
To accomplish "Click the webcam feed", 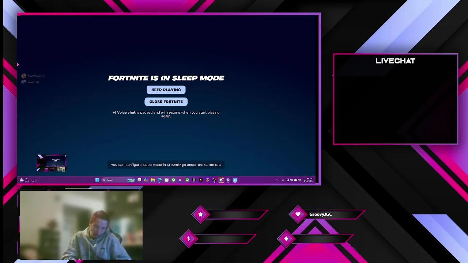I will pos(81,225).
